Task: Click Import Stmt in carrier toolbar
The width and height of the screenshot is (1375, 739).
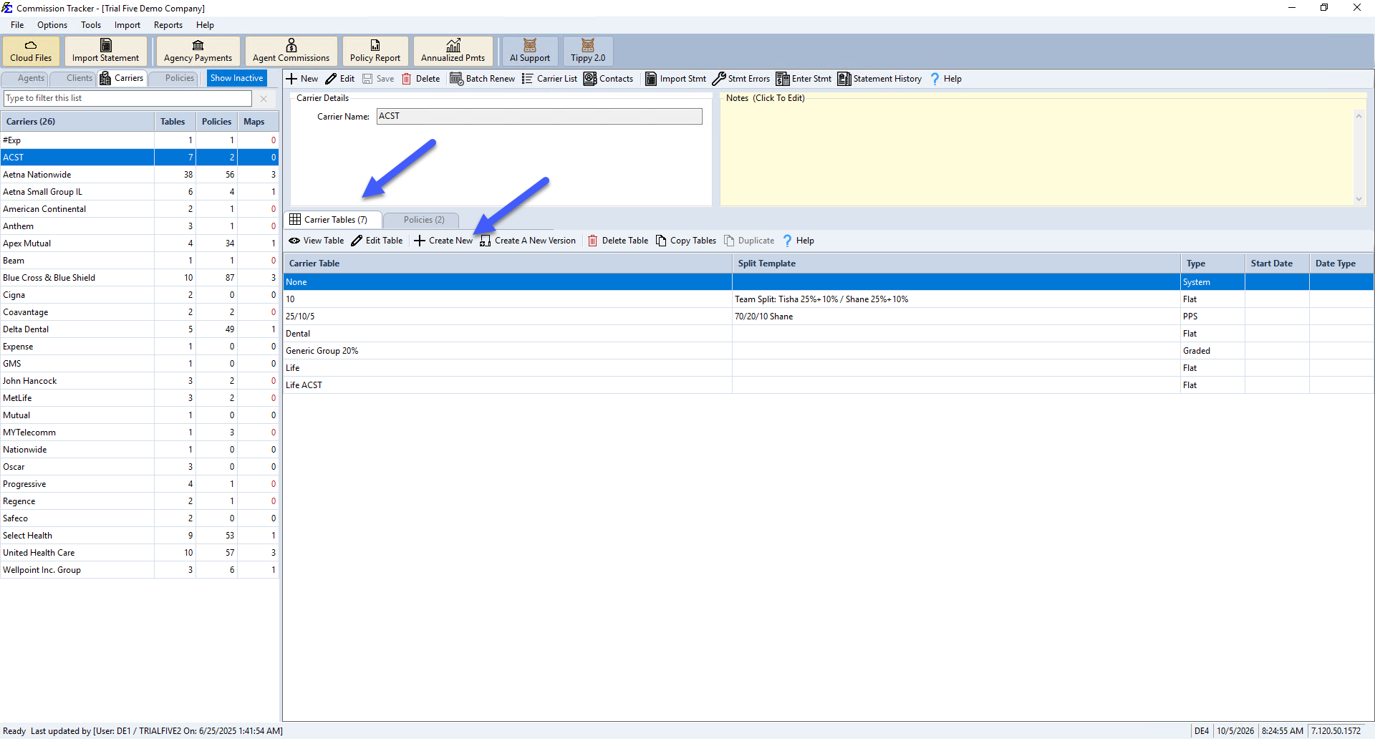Action: (x=675, y=79)
